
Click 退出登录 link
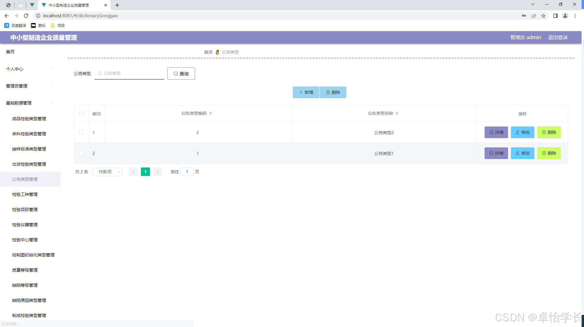[x=558, y=37]
